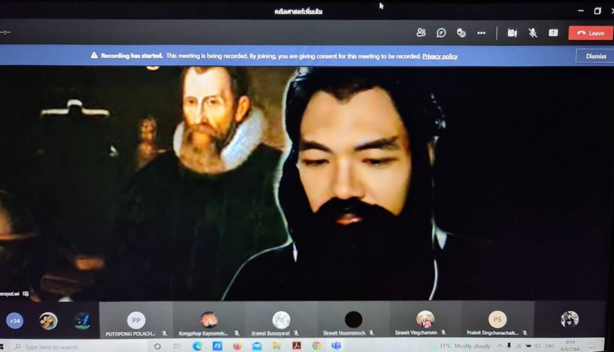Switch to Microsoft Teams taskbar icon
Image resolution: width=614 pixels, height=352 pixels.
(x=336, y=346)
